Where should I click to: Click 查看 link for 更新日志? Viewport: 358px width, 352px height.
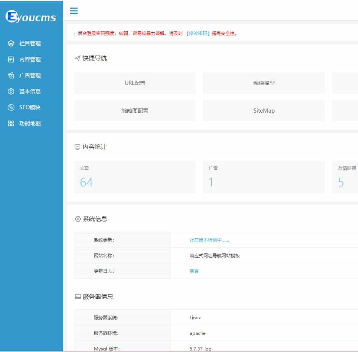[194, 271]
